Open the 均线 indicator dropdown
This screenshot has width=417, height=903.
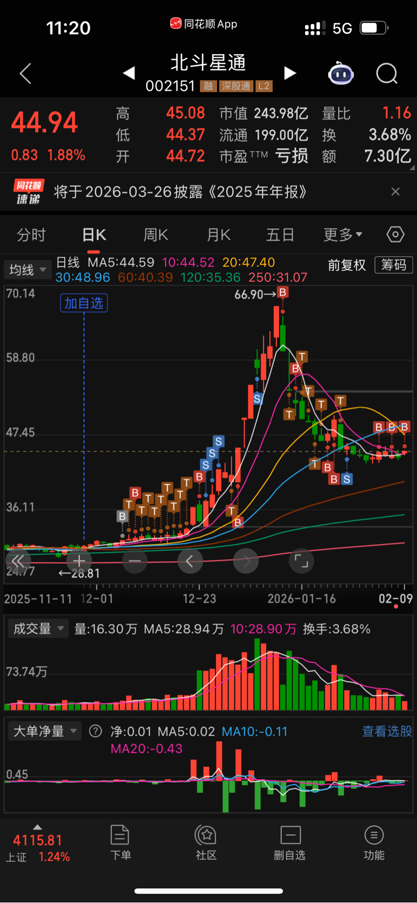(x=27, y=269)
